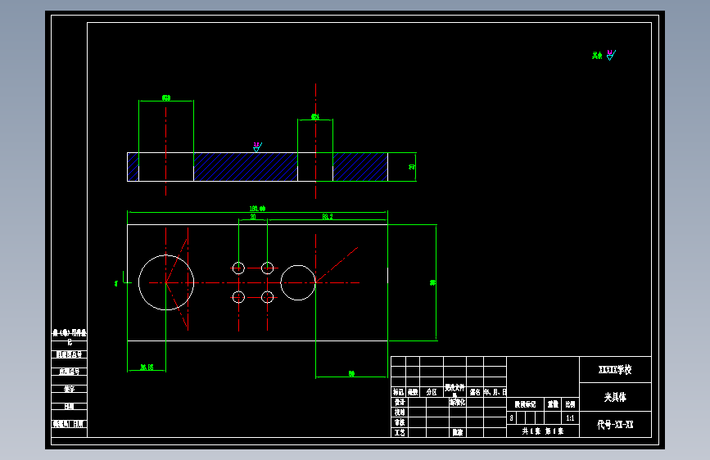Select the diagonal red centerline right of medium circle
This screenshot has height=460, width=710.
pyautogui.click(x=337, y=265)
